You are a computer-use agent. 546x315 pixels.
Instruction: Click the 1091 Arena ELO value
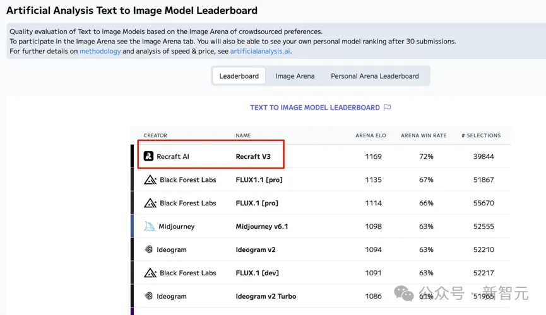click(373, 273)
